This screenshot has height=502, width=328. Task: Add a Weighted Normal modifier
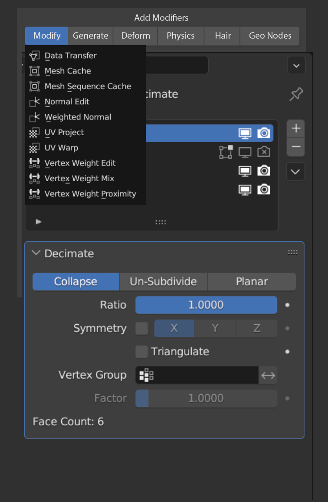tap(85, 117)
